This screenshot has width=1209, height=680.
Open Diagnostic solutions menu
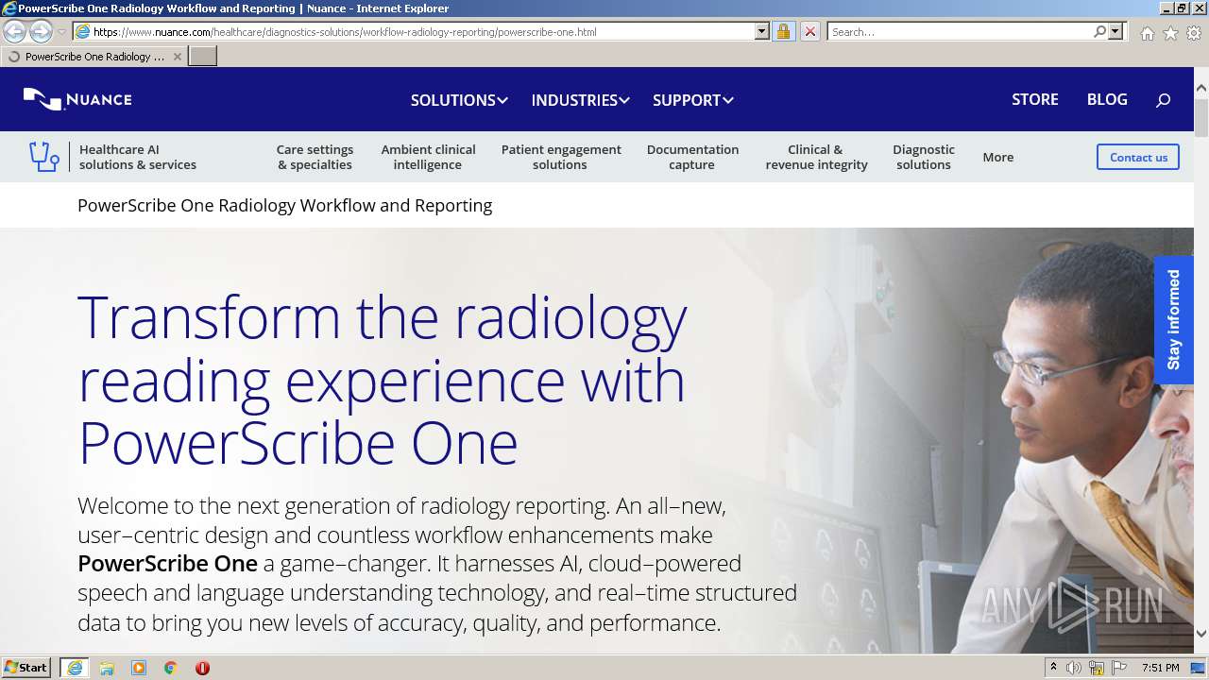tap(924, 157)
